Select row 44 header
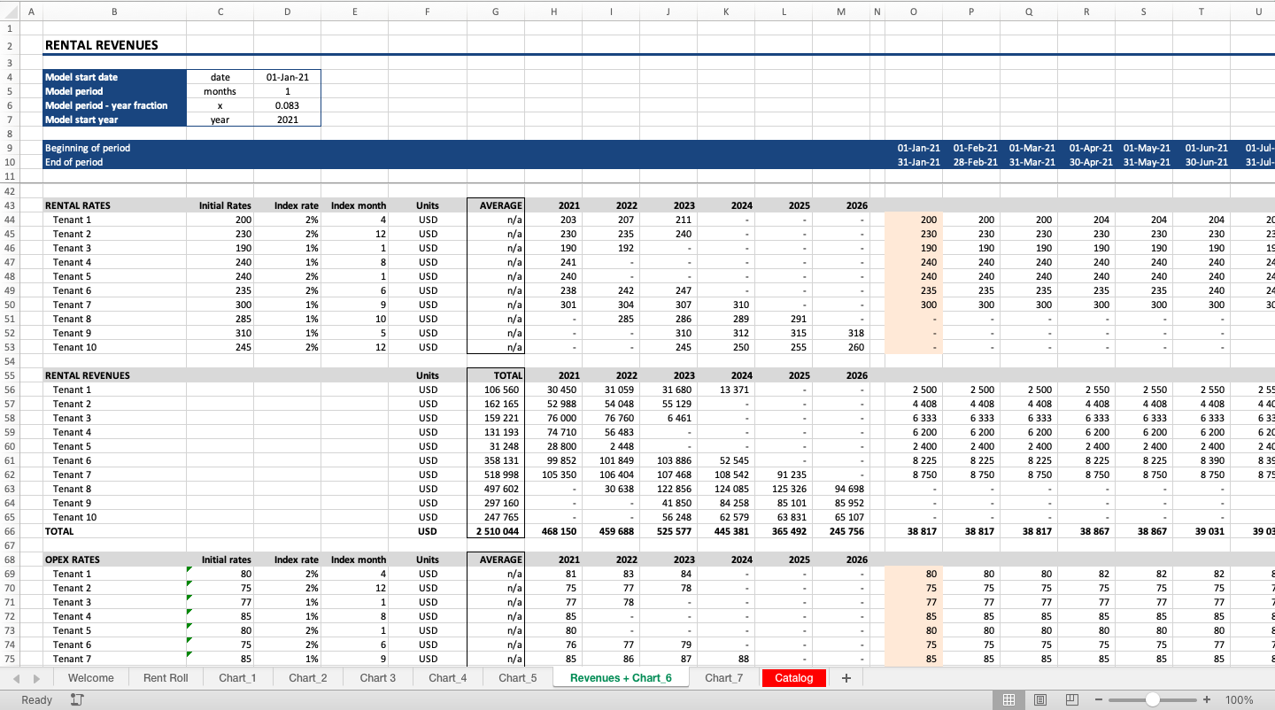 tap(10, 220)
